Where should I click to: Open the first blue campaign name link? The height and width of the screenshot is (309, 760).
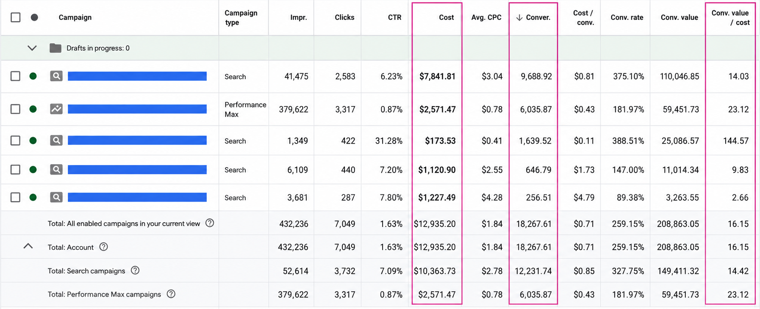pyautogui.click(x=137, y=76)
